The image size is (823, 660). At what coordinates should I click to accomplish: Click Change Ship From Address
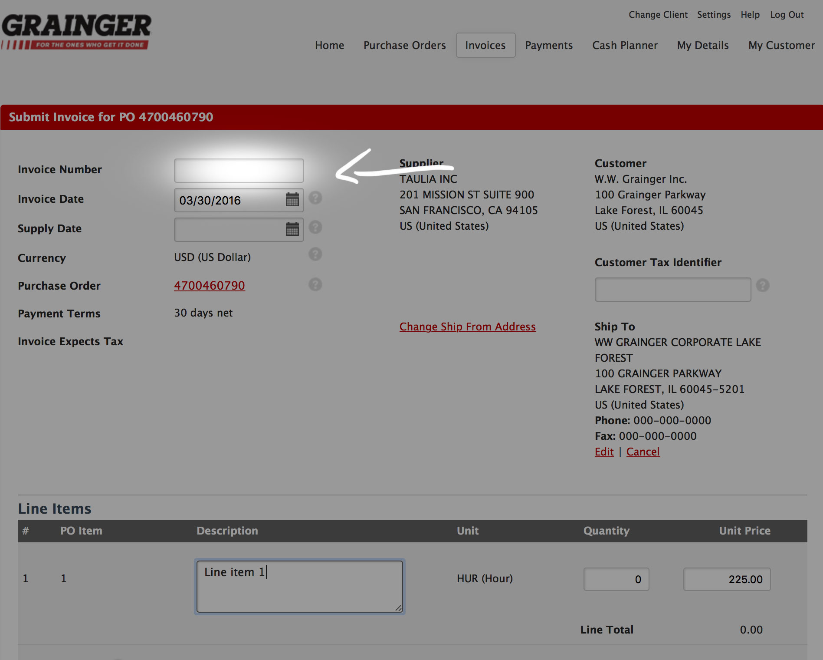point(467,327)
